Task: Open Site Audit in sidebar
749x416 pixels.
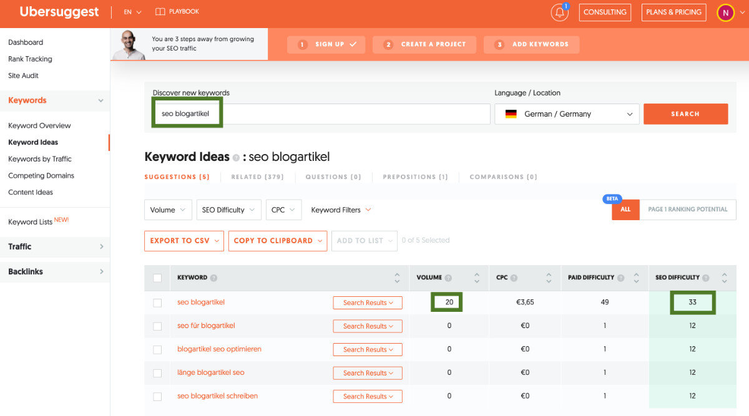Action: pyautogui.click(x=23, y=76)
